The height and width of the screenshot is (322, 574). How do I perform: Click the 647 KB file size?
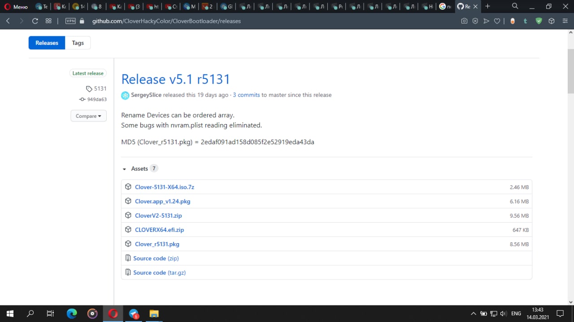point(521,230)
